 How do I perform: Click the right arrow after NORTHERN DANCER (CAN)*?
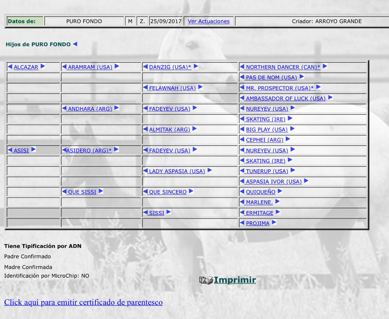point(325,67)
